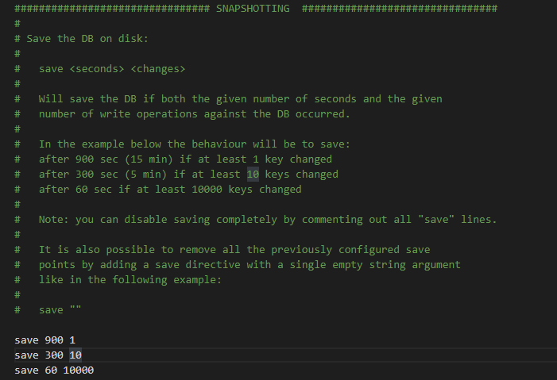Click the highlighted '10' in 'save 300 10'
The image size is (557, 380).
(x=75, y=355)
